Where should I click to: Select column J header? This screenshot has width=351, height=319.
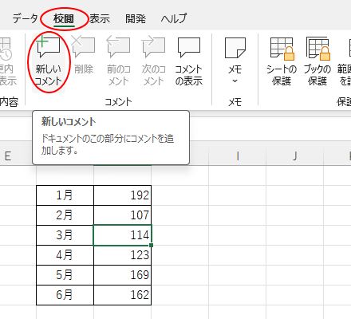click(x=294, y=156)
